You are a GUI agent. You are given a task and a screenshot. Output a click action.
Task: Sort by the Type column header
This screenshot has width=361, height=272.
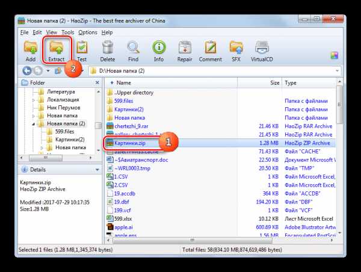click(309, 82)
